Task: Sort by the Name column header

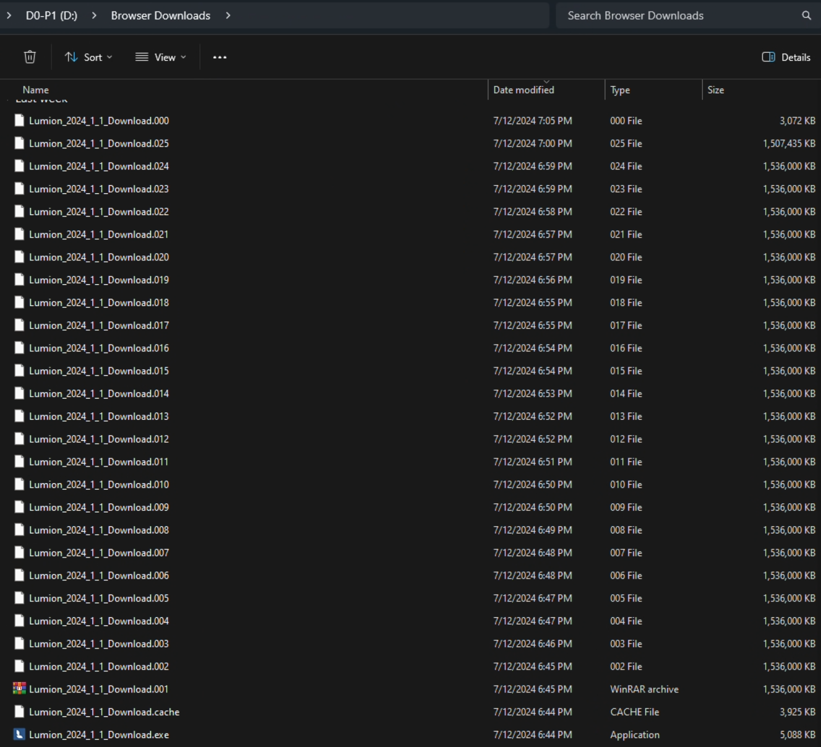Action: coord(36,90)
